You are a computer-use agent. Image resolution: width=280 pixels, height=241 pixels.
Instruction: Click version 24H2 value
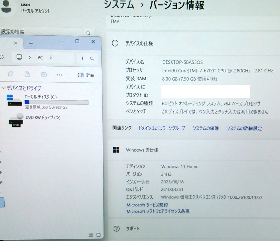[166, 174]
